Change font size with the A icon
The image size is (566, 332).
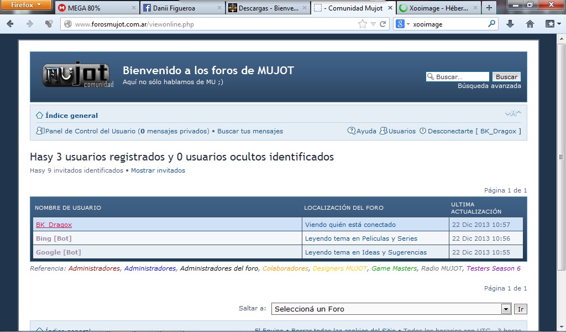(513, 114)
